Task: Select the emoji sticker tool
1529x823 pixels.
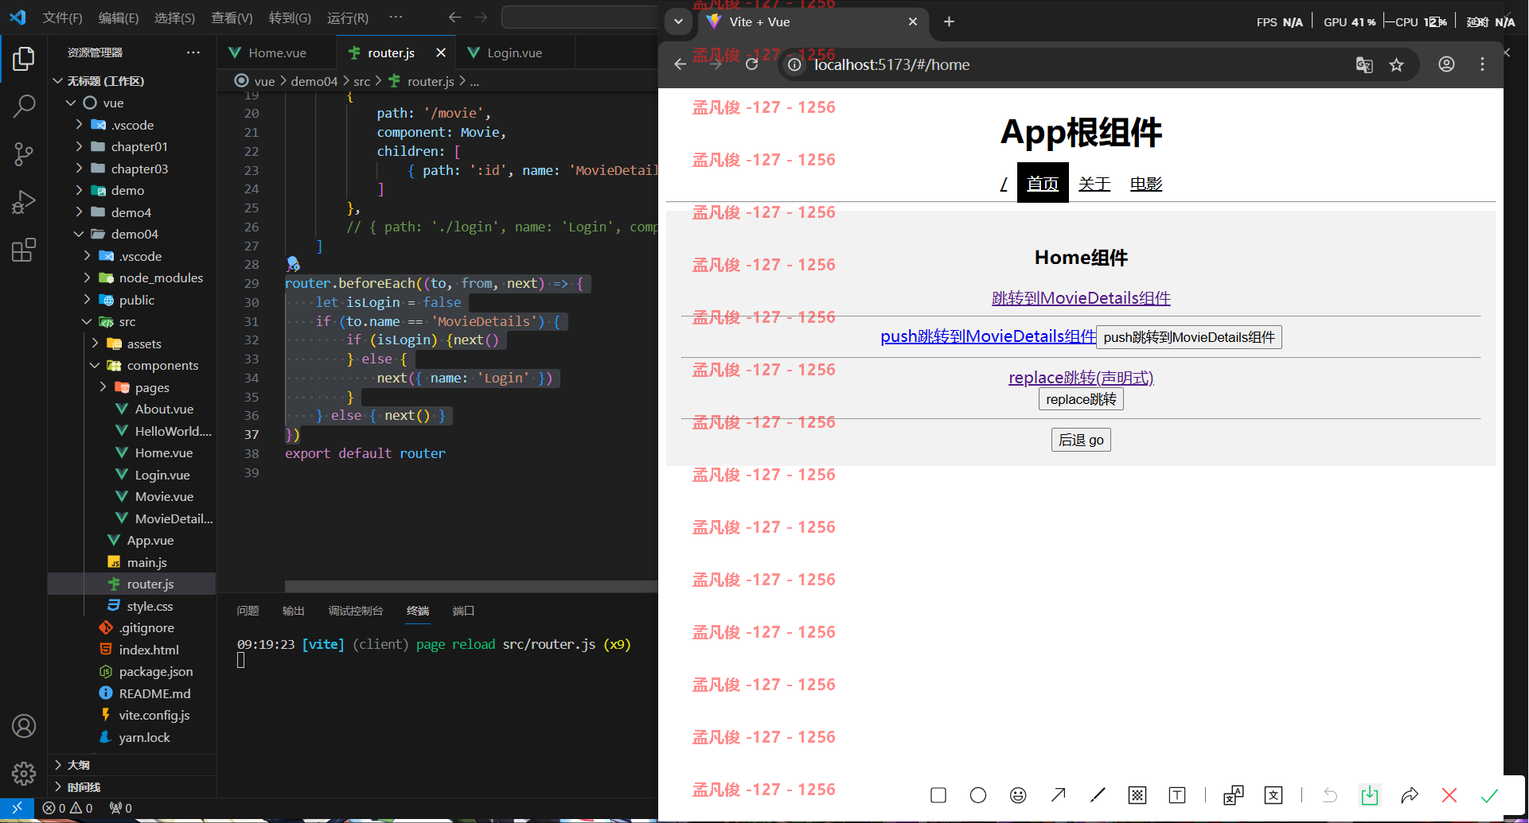Action: 1018,795
